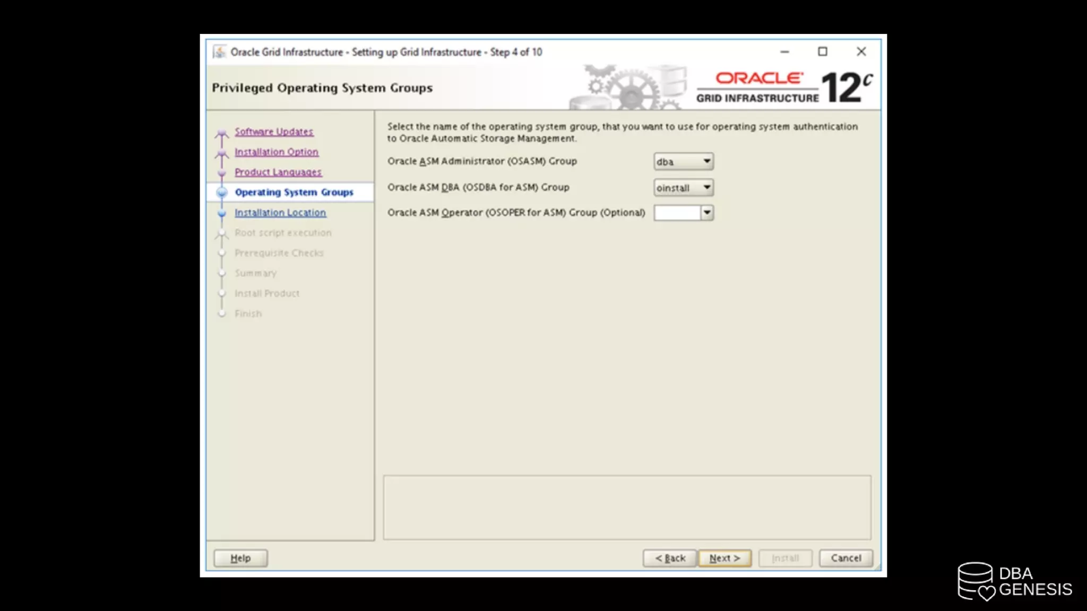Click the Operating System Groups step bullet
Viewport: 1087px width, 611px height.
222,193
